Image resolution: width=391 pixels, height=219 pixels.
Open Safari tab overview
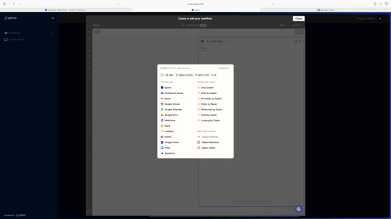click(x=386, y=4)
